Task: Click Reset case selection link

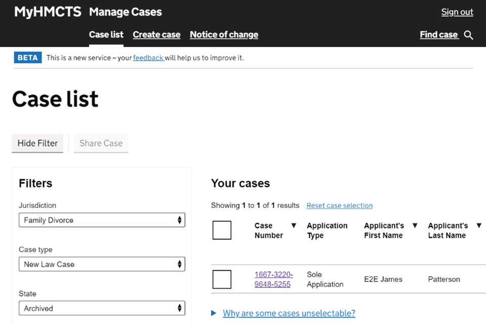Action: point(339,206)
